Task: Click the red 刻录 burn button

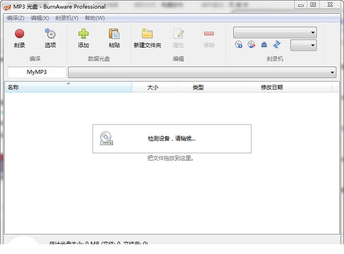Action: 19,38
